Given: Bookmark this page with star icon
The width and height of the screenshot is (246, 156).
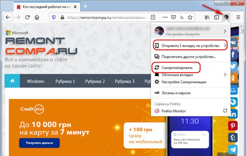Looking at the screenshot, I should pyautogui.click(x=190, y=17).
